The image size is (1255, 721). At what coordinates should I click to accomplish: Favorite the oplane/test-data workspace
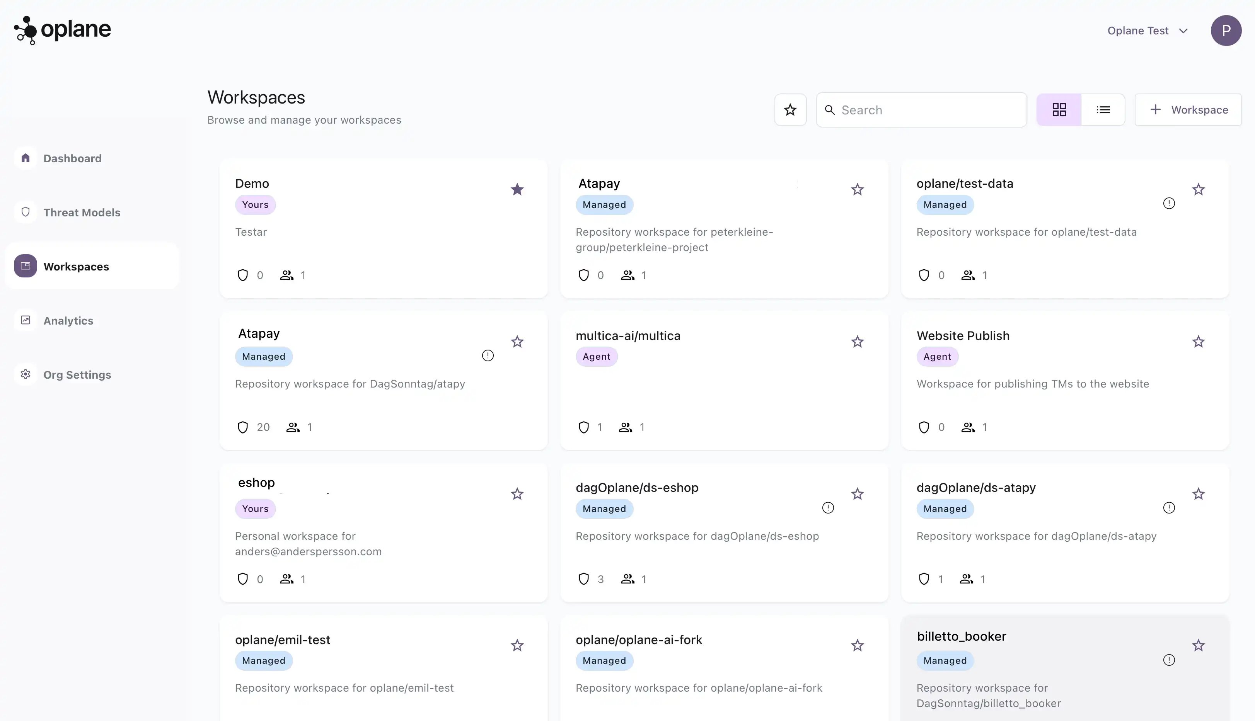1199,190
